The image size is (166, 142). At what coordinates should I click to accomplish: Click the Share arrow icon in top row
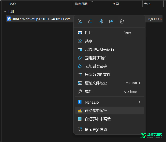tap(111, 21)
